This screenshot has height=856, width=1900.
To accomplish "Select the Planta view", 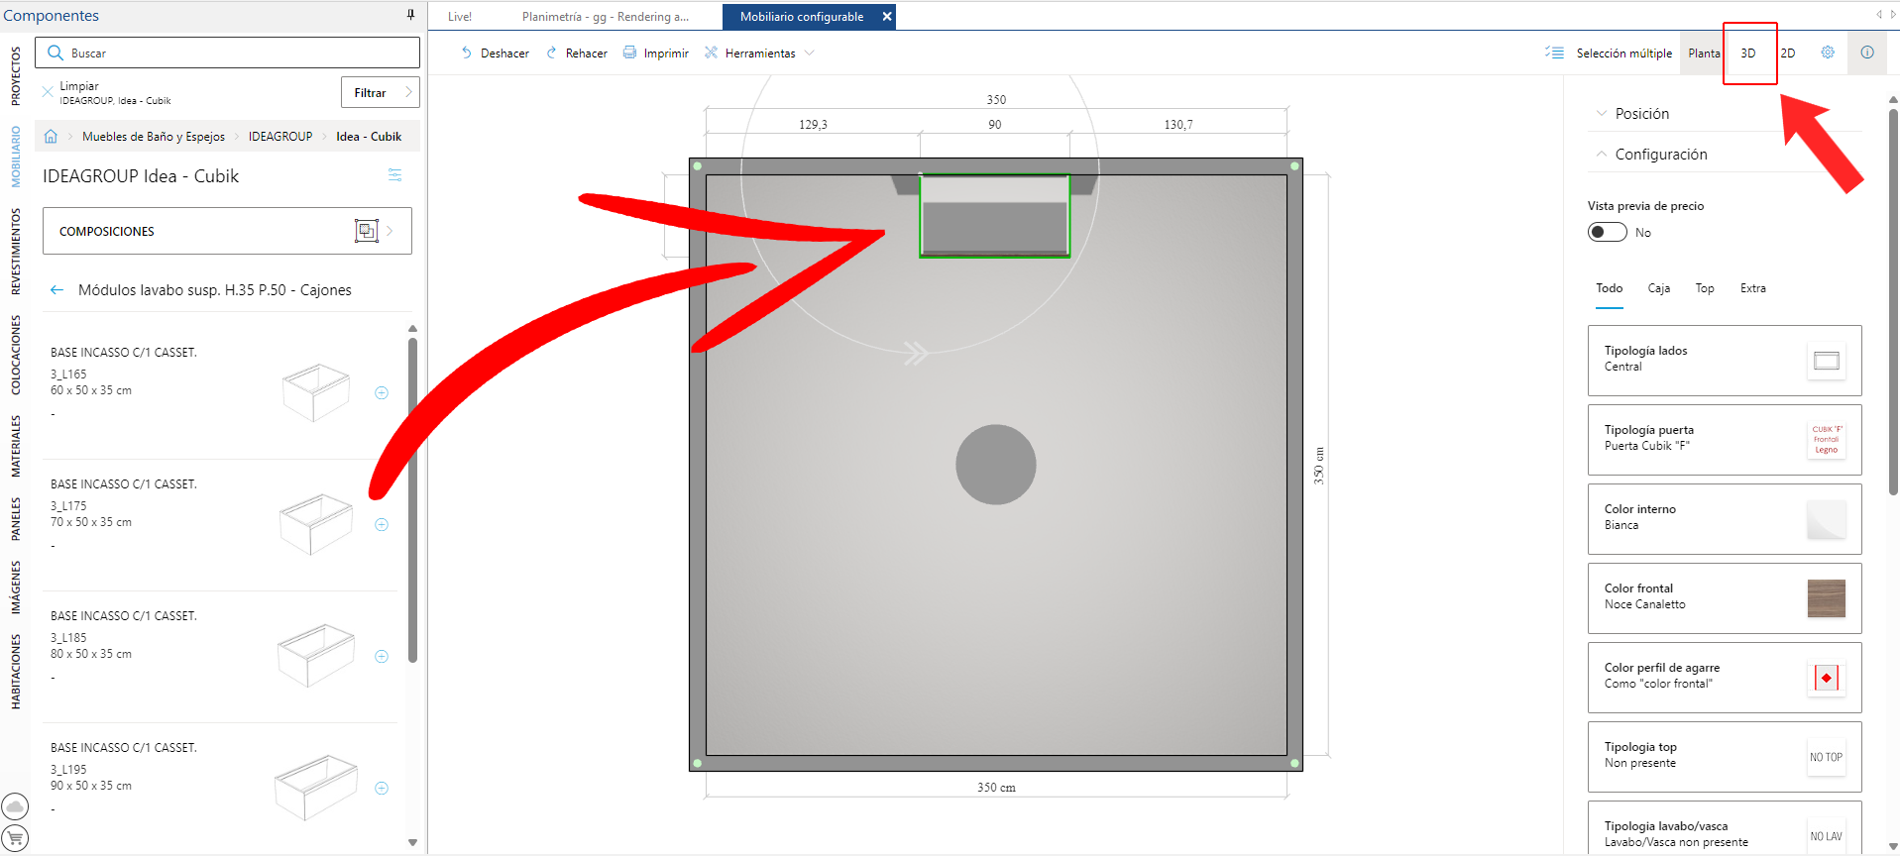I will tap(1704, 53).
